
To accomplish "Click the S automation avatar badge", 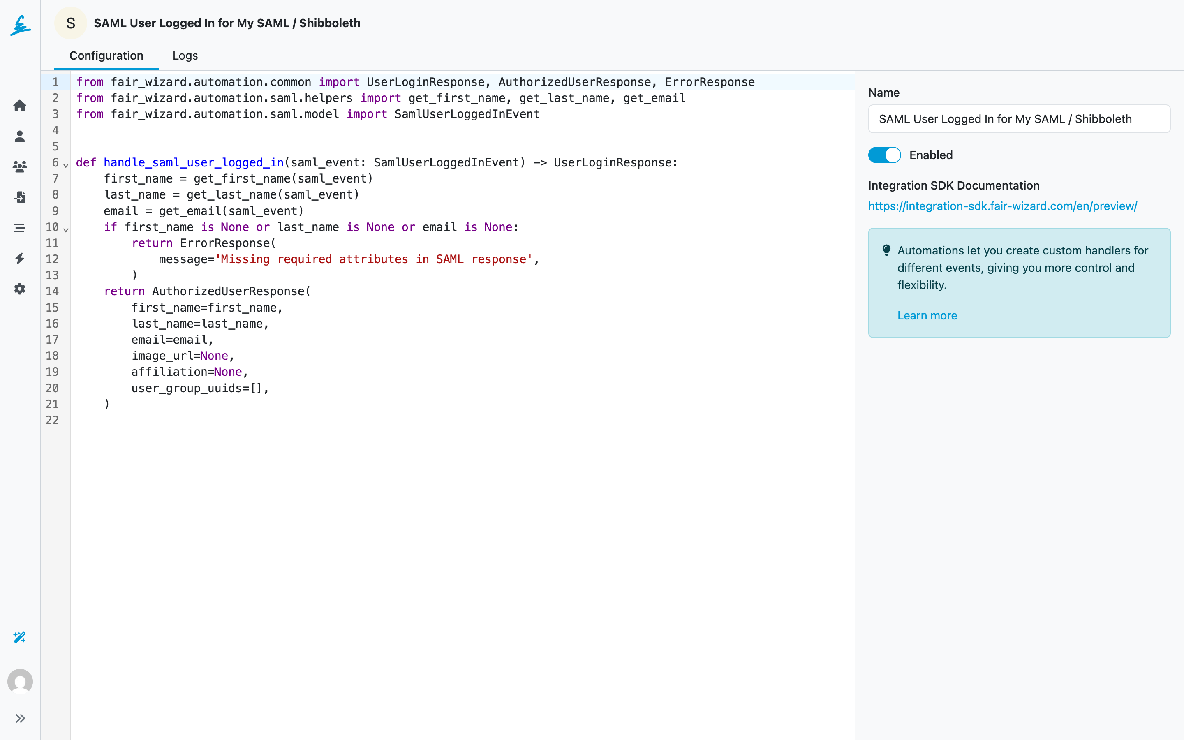I will coord(70,23).
